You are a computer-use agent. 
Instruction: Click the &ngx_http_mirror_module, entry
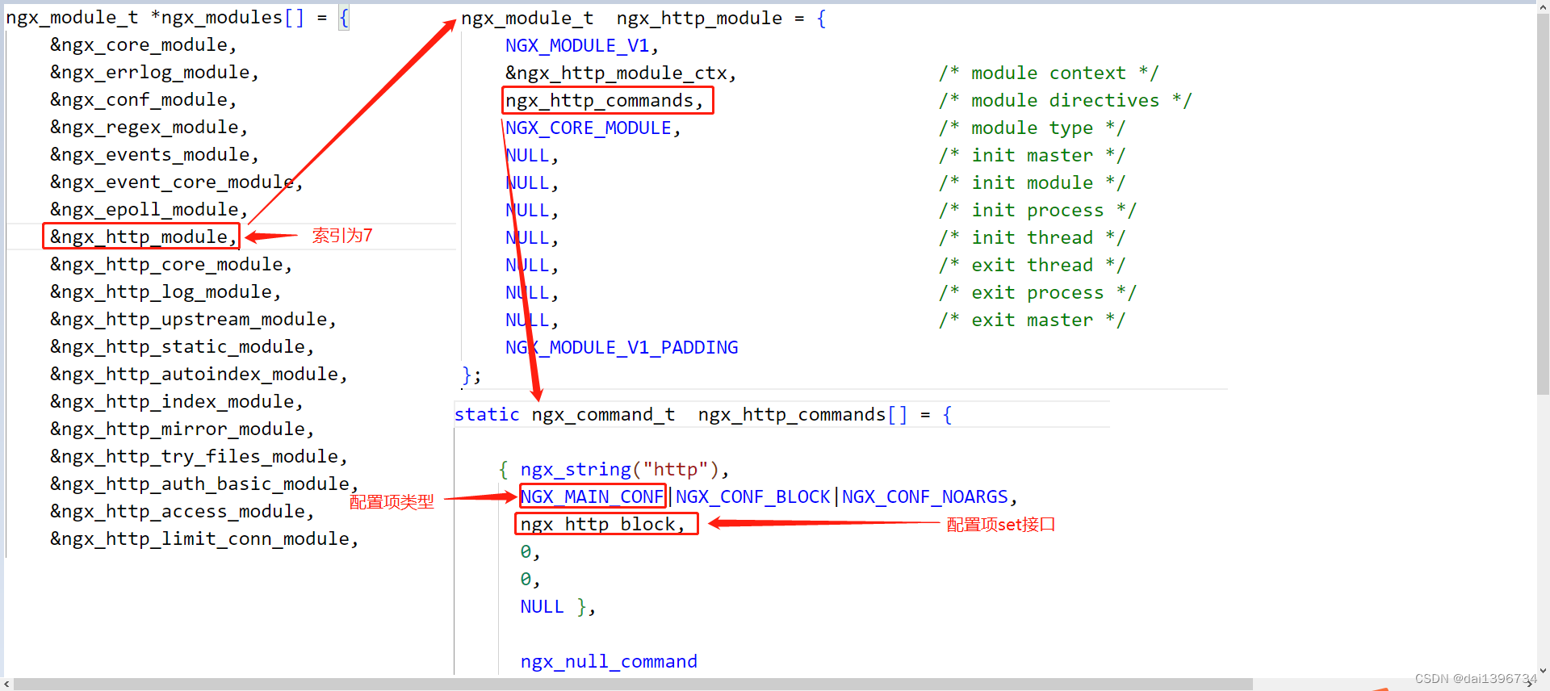[182, 429]
